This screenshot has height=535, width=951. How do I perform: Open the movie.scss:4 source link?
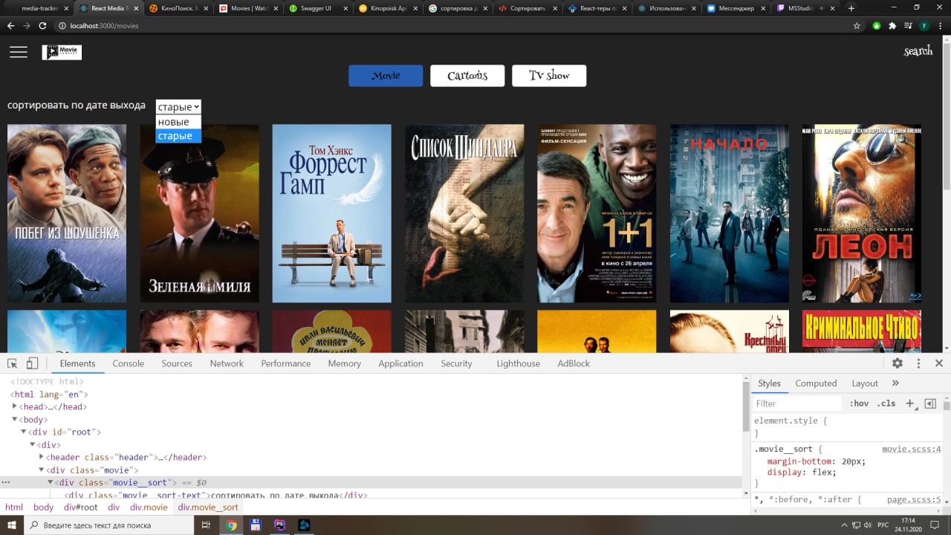point(912,450)
